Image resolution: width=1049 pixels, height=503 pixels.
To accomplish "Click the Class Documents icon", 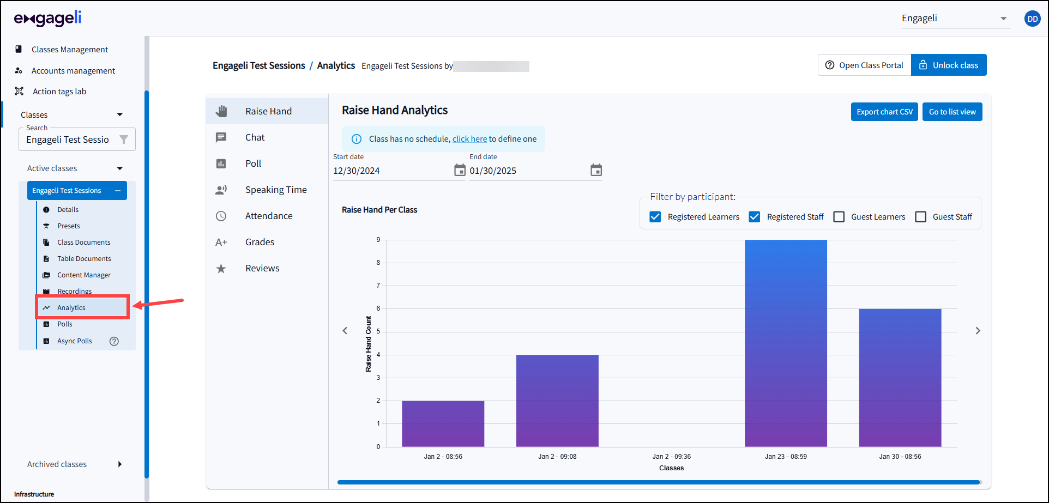I will [x=46, y=243].
